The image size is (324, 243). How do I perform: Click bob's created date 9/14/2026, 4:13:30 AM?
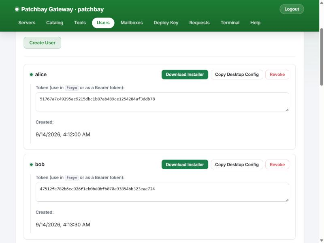[63, 225]
